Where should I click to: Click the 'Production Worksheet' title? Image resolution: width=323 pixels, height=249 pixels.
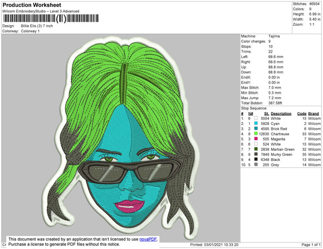coord(32,5)
